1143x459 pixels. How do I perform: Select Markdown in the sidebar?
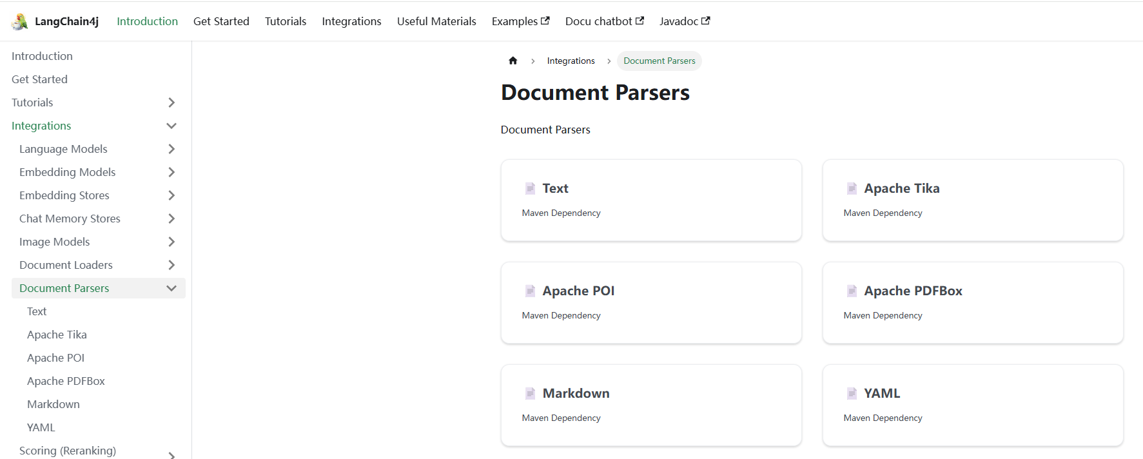point(54,404)
